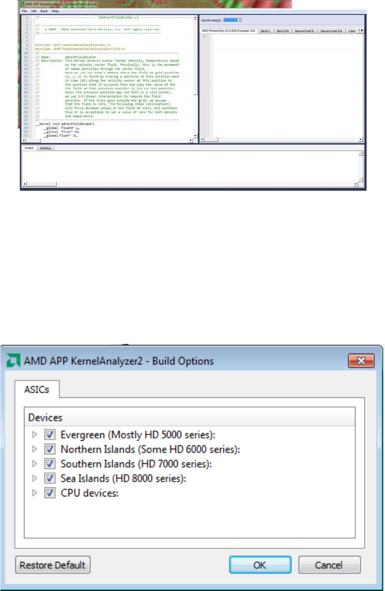Click the Output pane horizontal scrollbar thumb
The height and width of the screenshot is (591, 385).
[42, 184]
